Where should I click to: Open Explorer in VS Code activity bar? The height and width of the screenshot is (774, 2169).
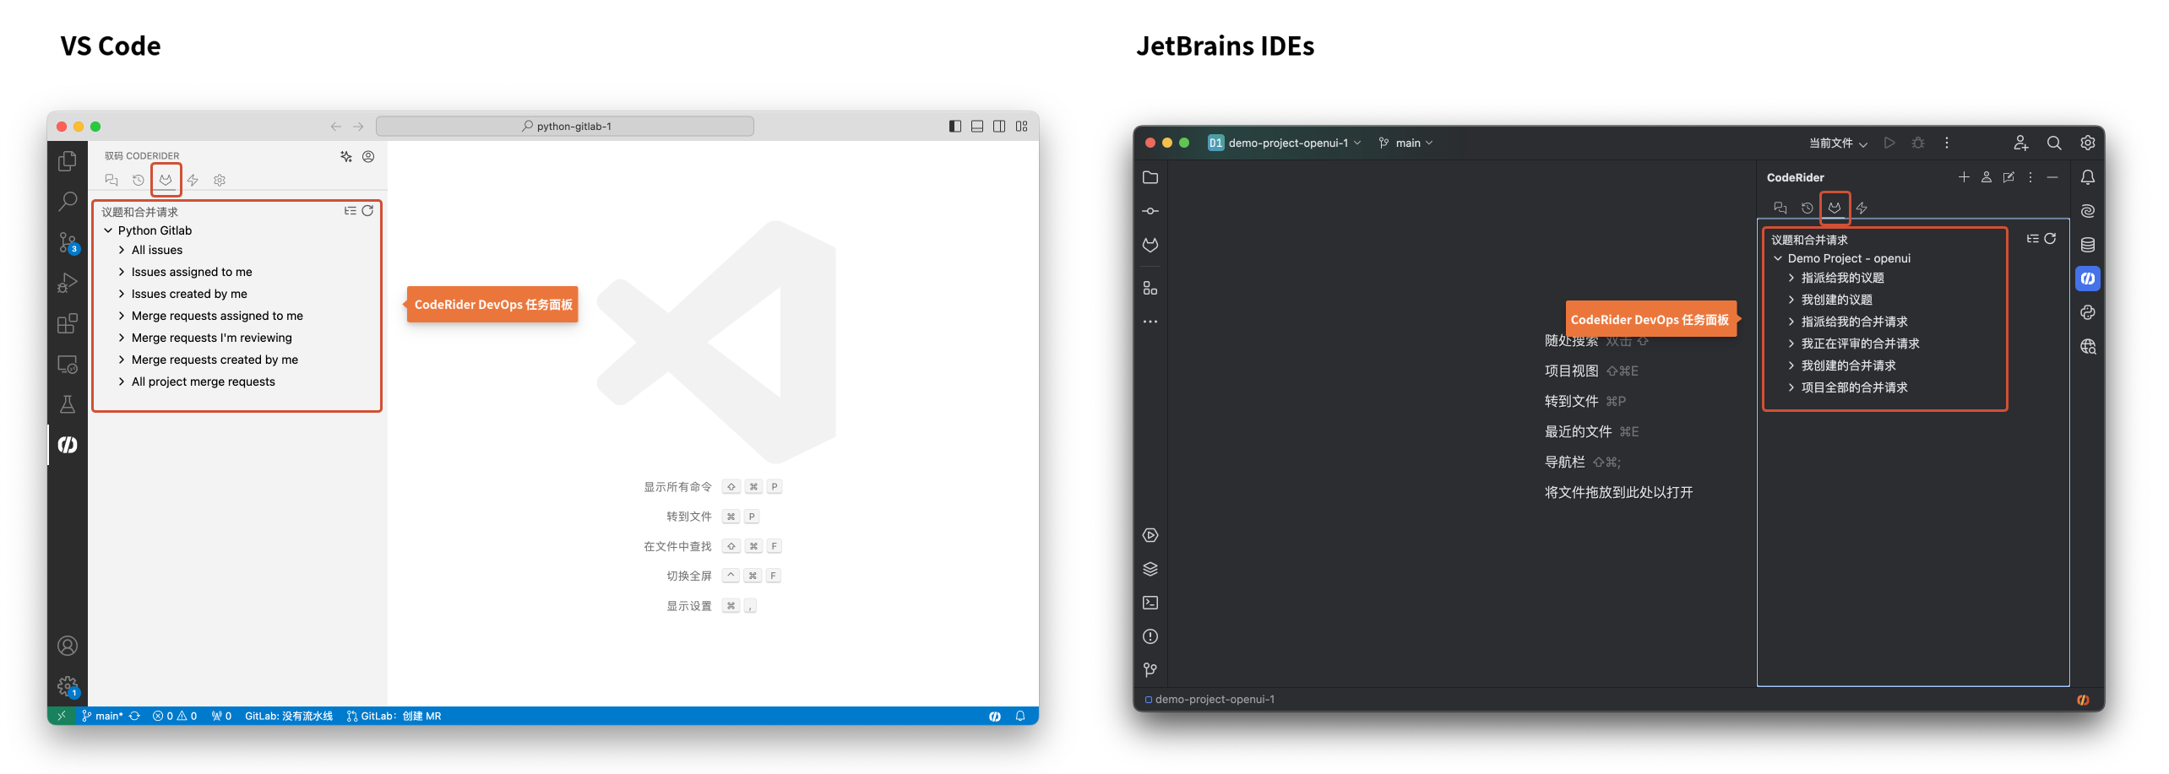[68, 160]
